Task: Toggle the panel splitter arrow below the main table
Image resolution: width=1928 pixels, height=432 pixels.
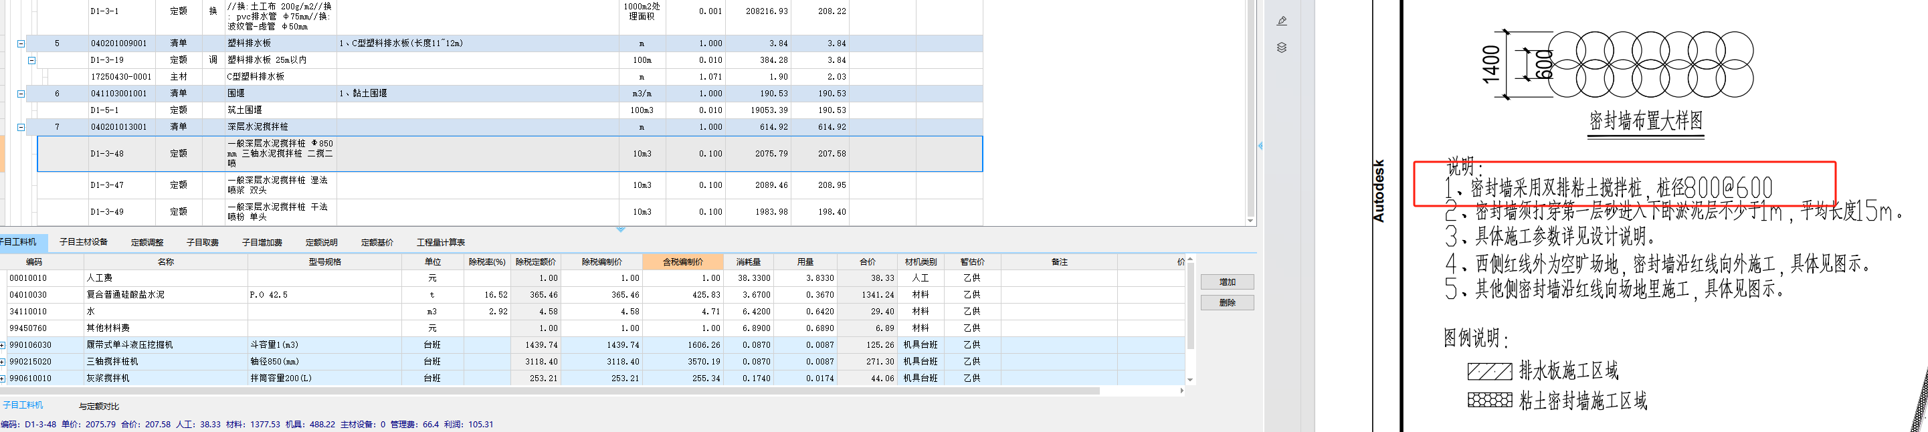Action: 620,230
